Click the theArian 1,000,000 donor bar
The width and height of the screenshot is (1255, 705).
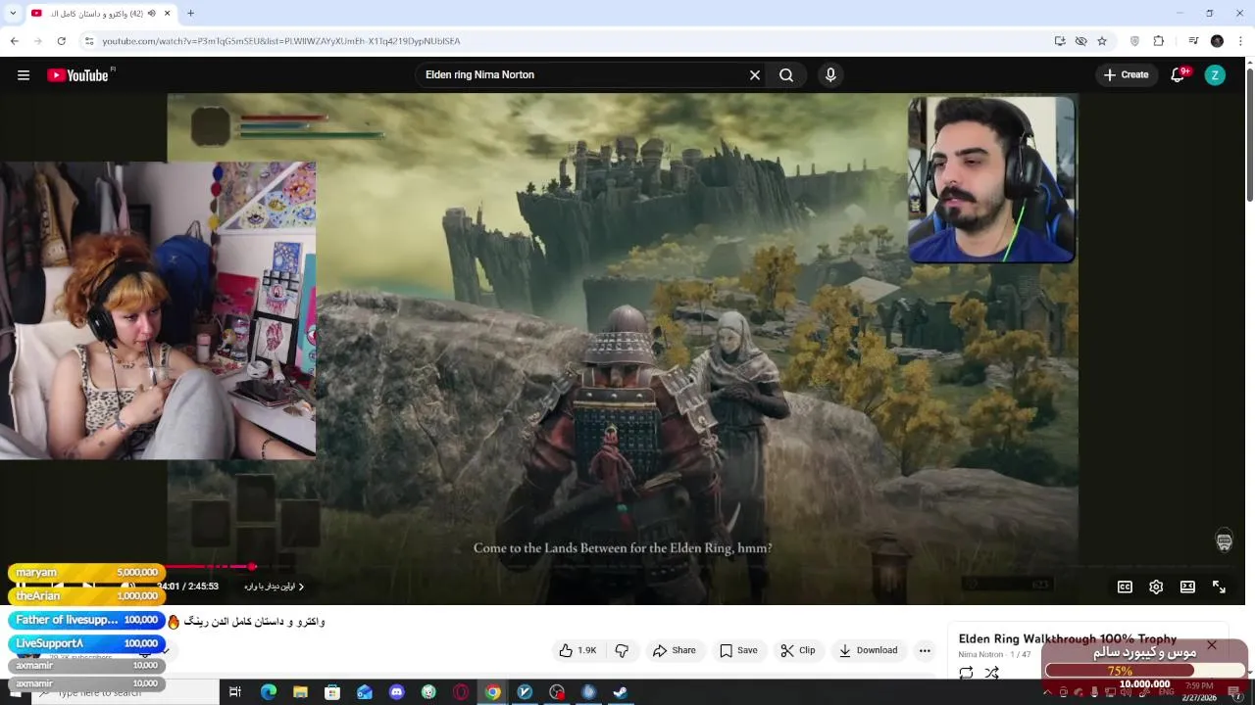tap(86, 595)
